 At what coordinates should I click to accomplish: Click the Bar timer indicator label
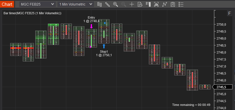click(x=32, y=13)
